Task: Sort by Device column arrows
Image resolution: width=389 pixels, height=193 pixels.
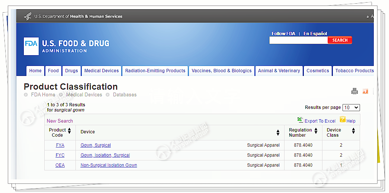Action: click(x=278, y=133)
